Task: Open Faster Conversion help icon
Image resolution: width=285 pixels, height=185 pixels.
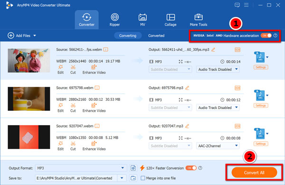Action: [200, 168]
